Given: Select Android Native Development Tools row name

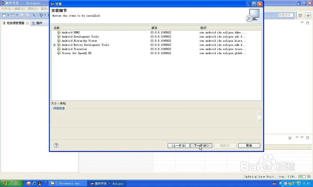Looking at the screenshot, I should click(85, 45).
